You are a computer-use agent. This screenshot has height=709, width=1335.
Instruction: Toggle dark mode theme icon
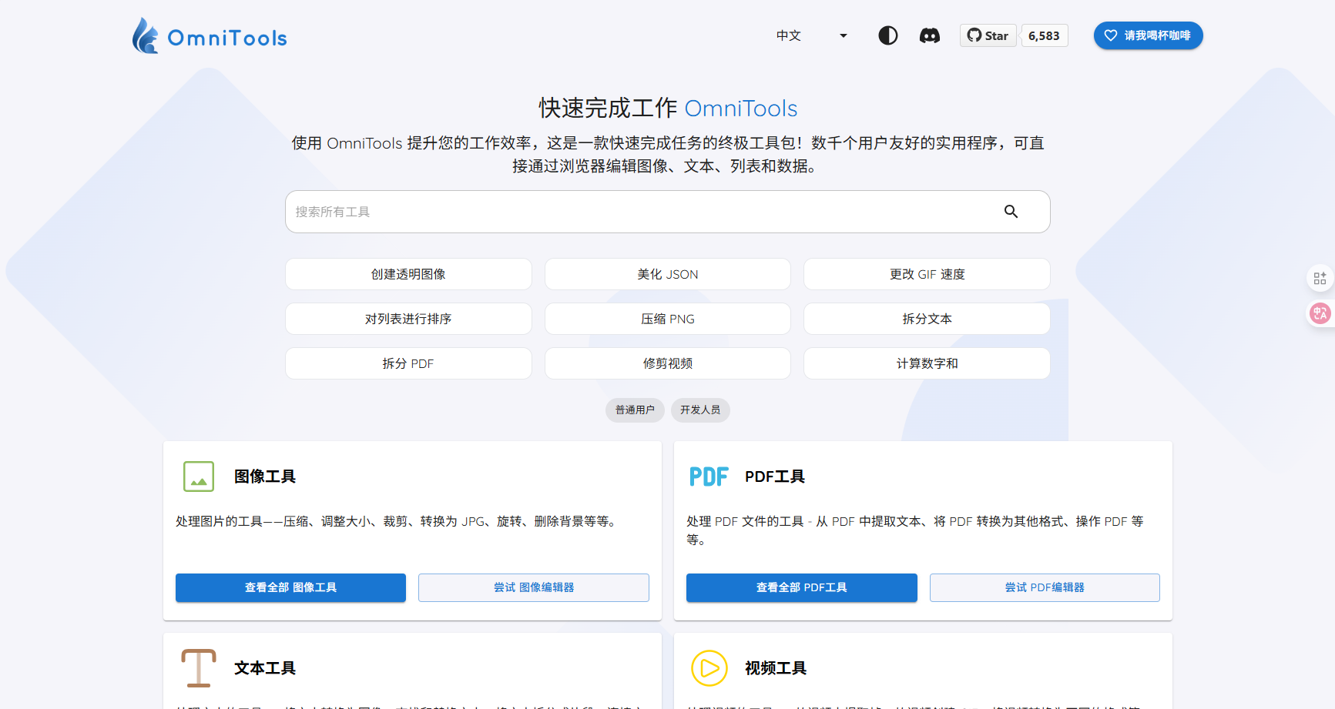point(887,35)
